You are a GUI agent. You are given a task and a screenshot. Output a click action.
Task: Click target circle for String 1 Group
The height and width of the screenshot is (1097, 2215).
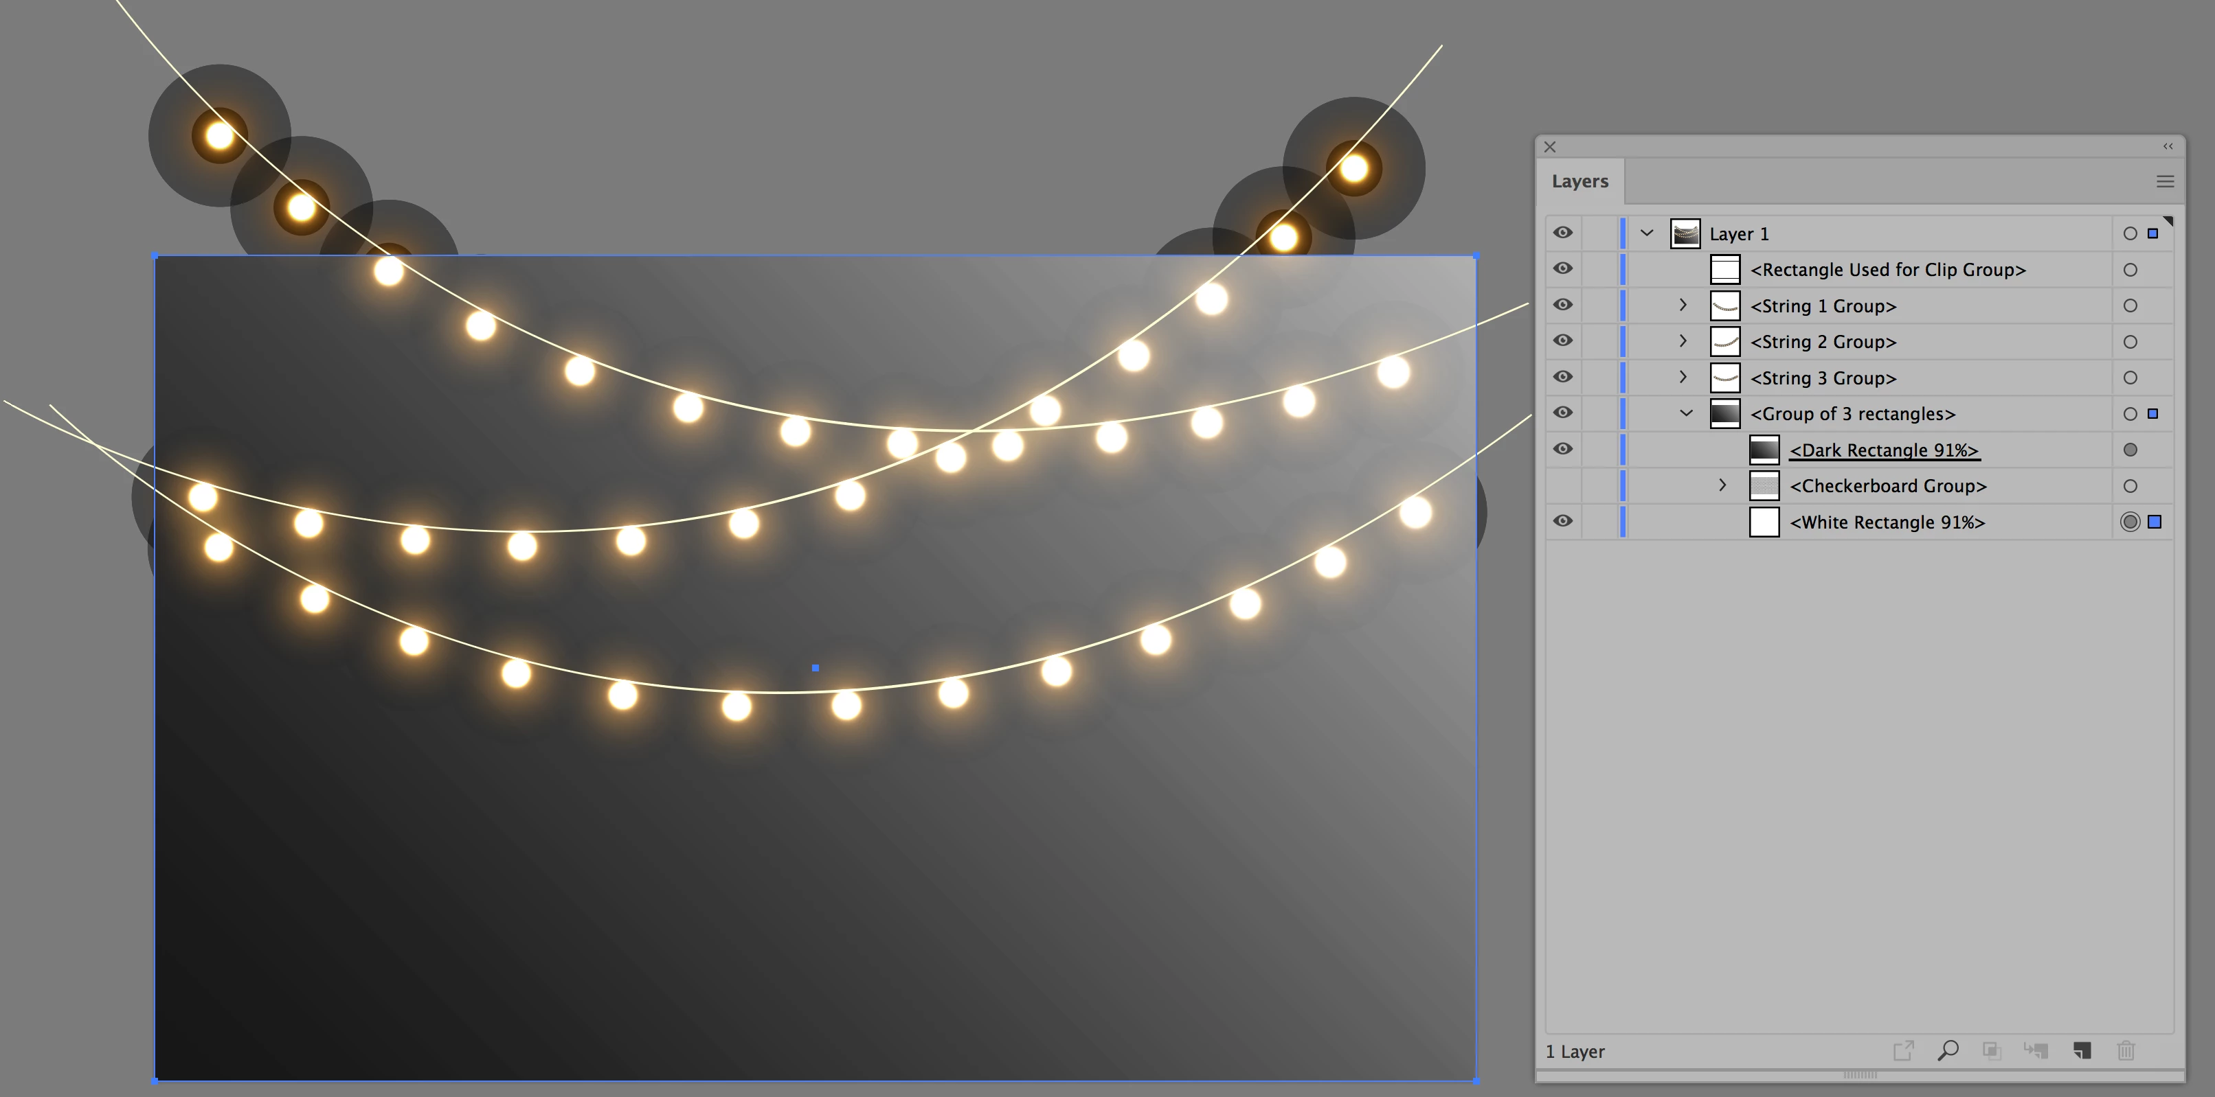pyautogui.click(x=2129, y=305)
